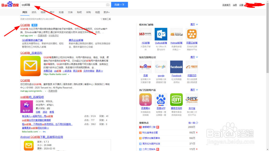This screenshot has width=269, height=151.
Task: Click Android QQ邮箱 app icon
Action: (29, 146)
